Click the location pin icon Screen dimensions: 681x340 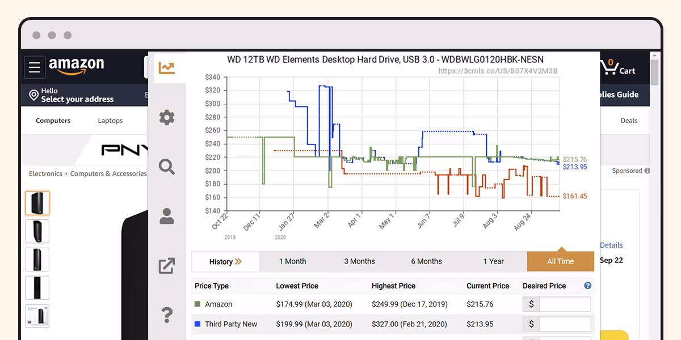pyautogui.click(x=33, y=95)
